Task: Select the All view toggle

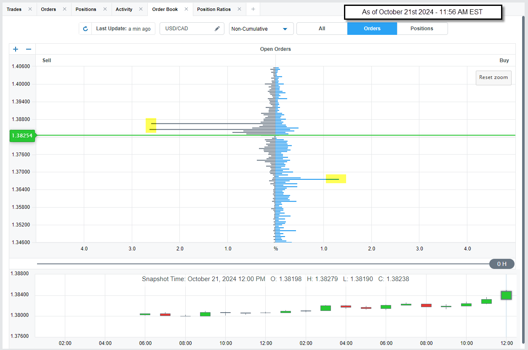Action: pyautogui.click(x=322, y=29)
